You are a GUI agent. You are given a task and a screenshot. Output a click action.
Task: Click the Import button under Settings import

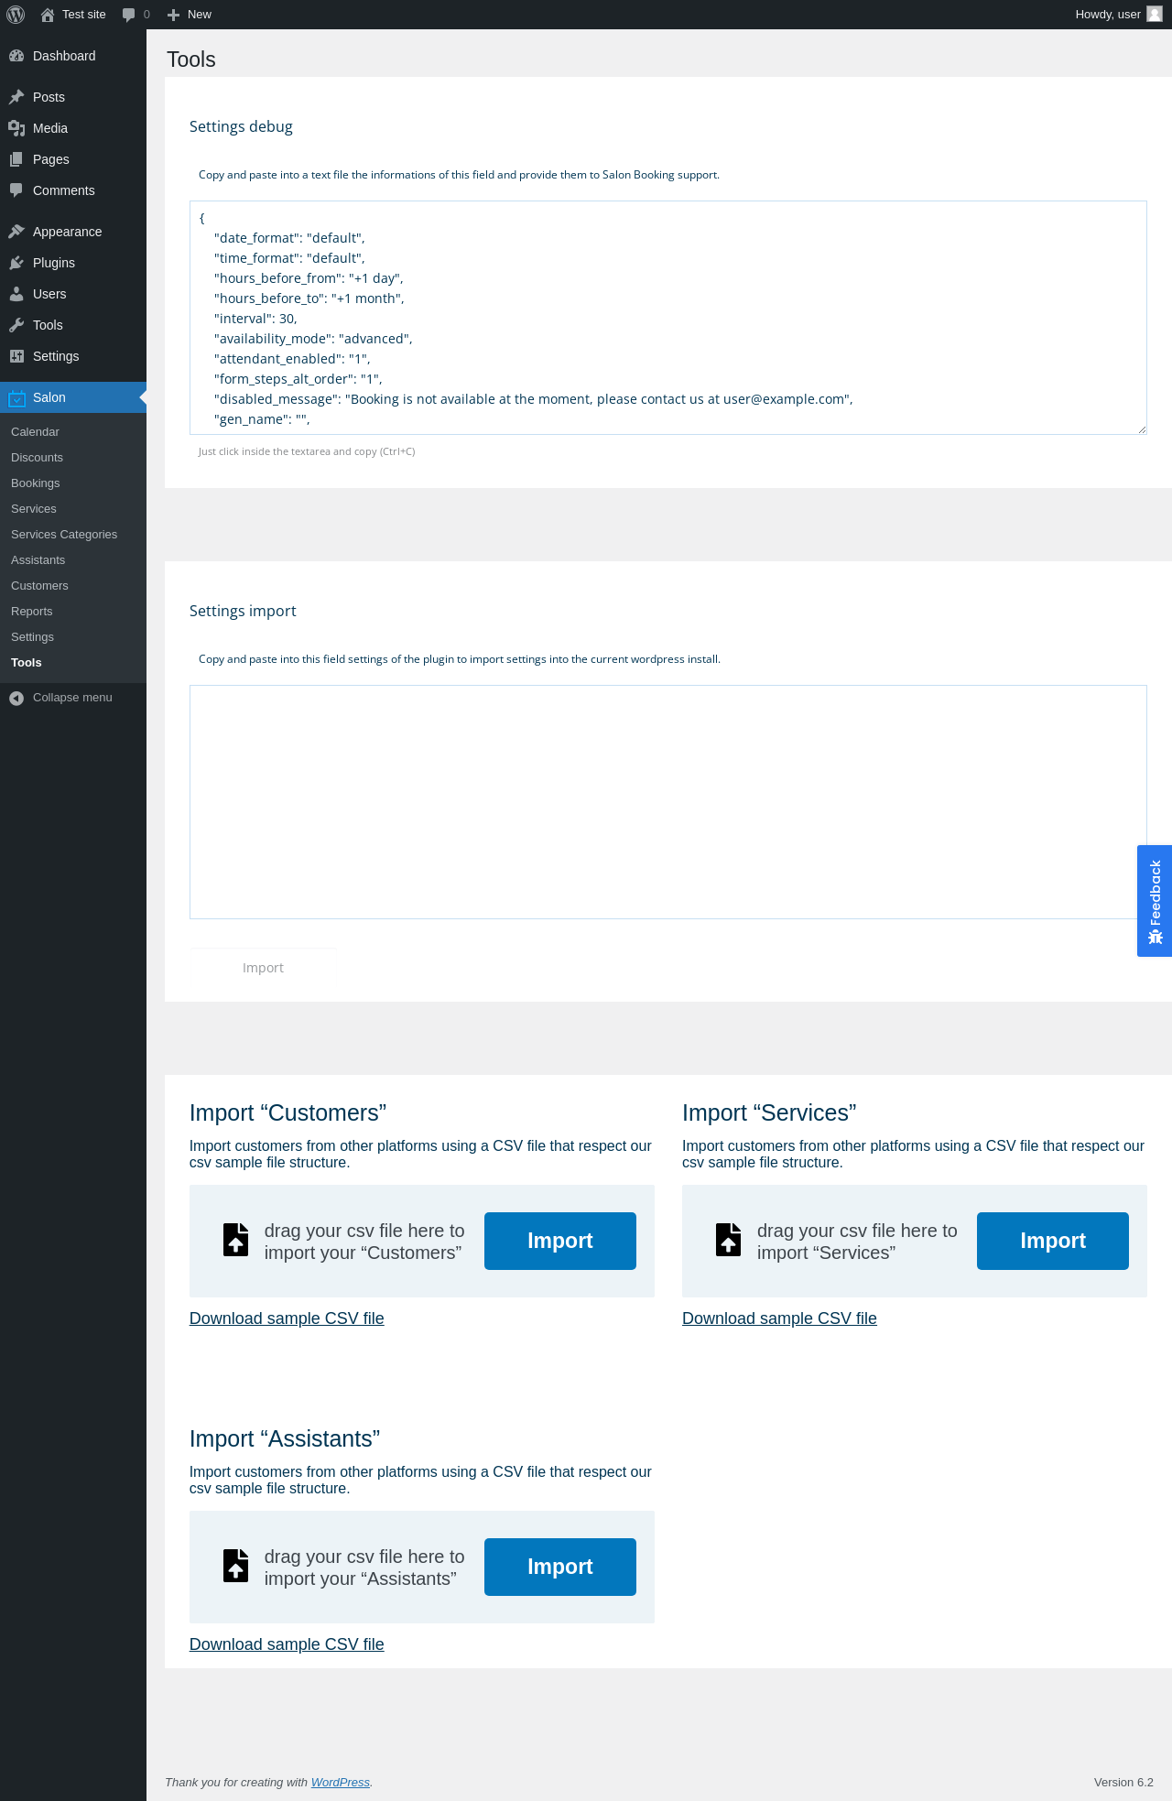click(263, 968)
